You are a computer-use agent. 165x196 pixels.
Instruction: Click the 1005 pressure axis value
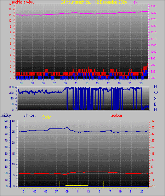(x=153, y=45)
